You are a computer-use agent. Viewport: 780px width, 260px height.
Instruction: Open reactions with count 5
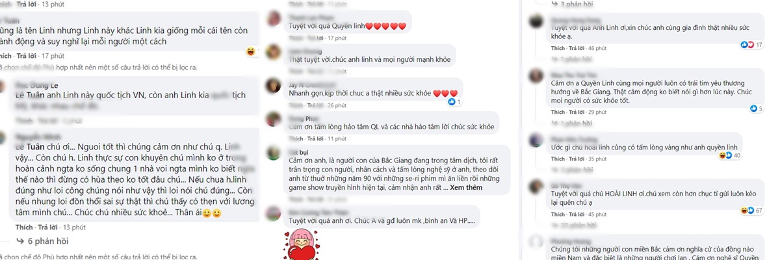tap(755, 108)
